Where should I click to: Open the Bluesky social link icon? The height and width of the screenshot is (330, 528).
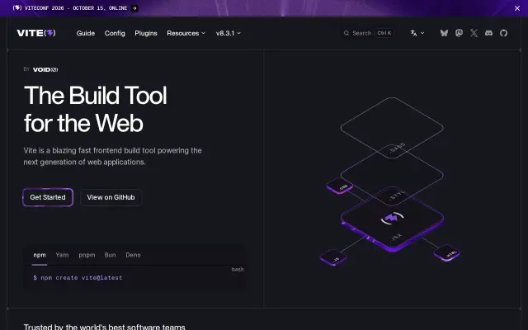click(x=444, y=33)
